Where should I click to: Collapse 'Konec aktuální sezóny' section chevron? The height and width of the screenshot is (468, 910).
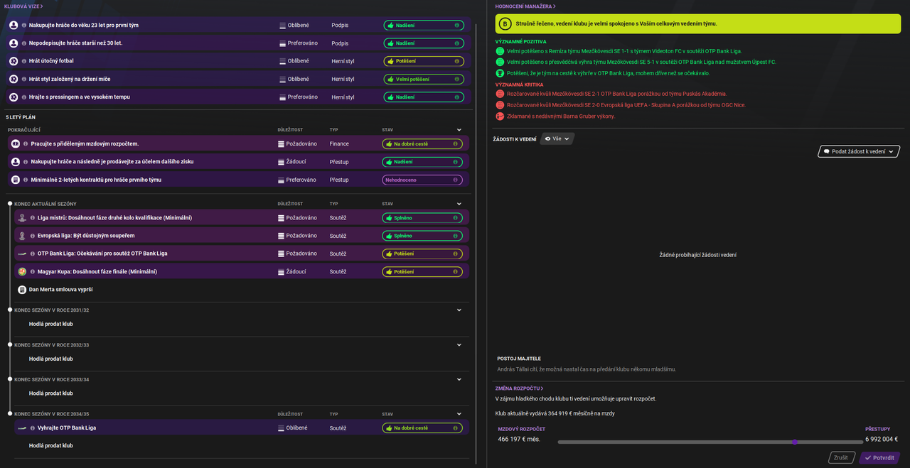[x=459, y=204]
